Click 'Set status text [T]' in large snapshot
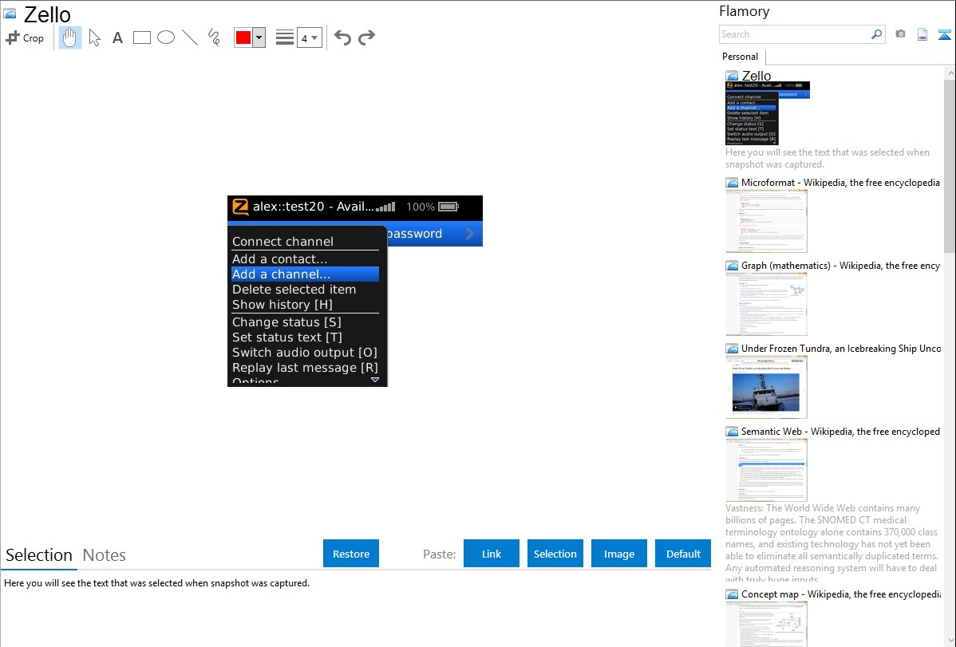 pos(287,337)
